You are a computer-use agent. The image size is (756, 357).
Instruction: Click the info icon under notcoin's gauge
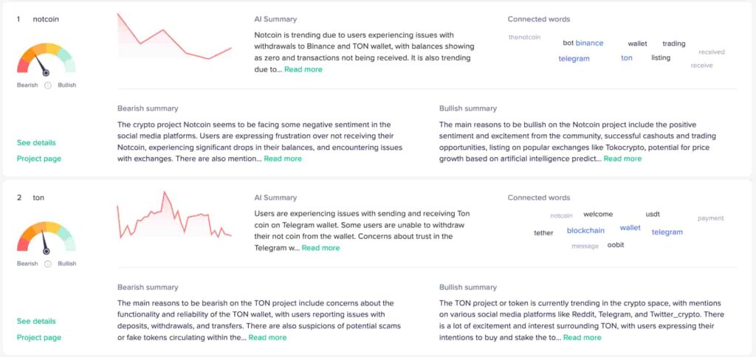pos(48,85)
